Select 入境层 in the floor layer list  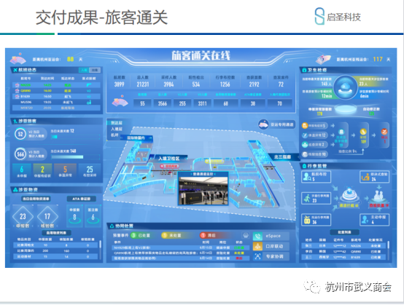pyautogui.click(x=117, y=129)
